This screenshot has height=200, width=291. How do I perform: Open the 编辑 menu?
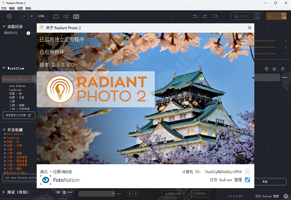(x=12, y=8)
